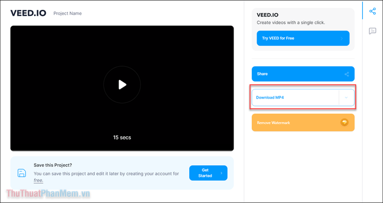Click the diamond icon on Remove Watermark
The width and height of the screenshot is (383, 203).
point(344,123)
